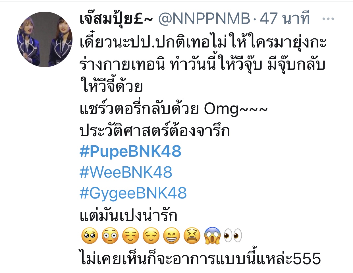Open the #WeeBNK48 hashtag
Screen dimensions: 353x273
(126, 172)
